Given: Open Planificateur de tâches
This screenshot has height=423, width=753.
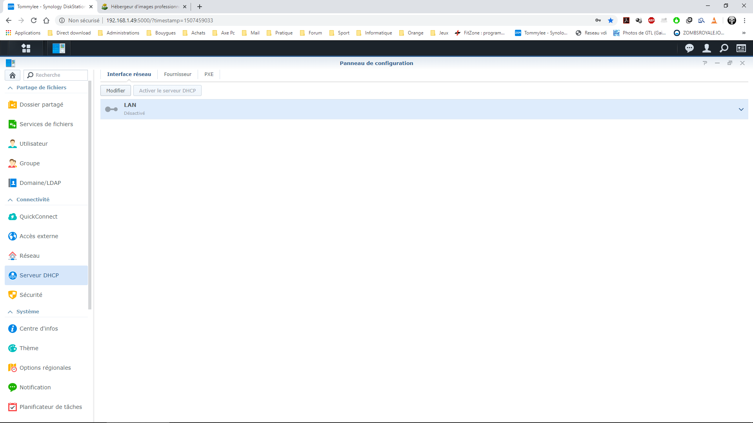Looking at the screenshot, I should 51,407.
